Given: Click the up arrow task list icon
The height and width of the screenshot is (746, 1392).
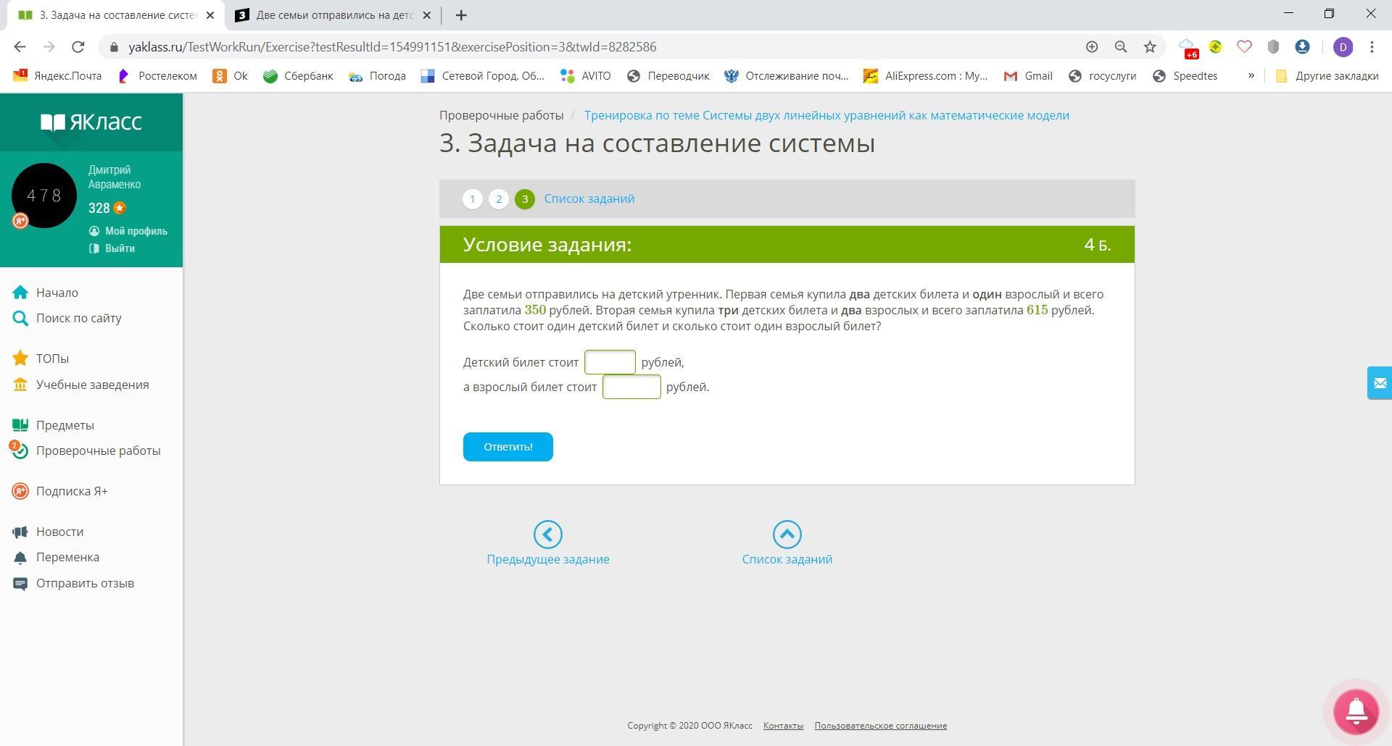Looking at the screenshot, I should click(787, 535).
